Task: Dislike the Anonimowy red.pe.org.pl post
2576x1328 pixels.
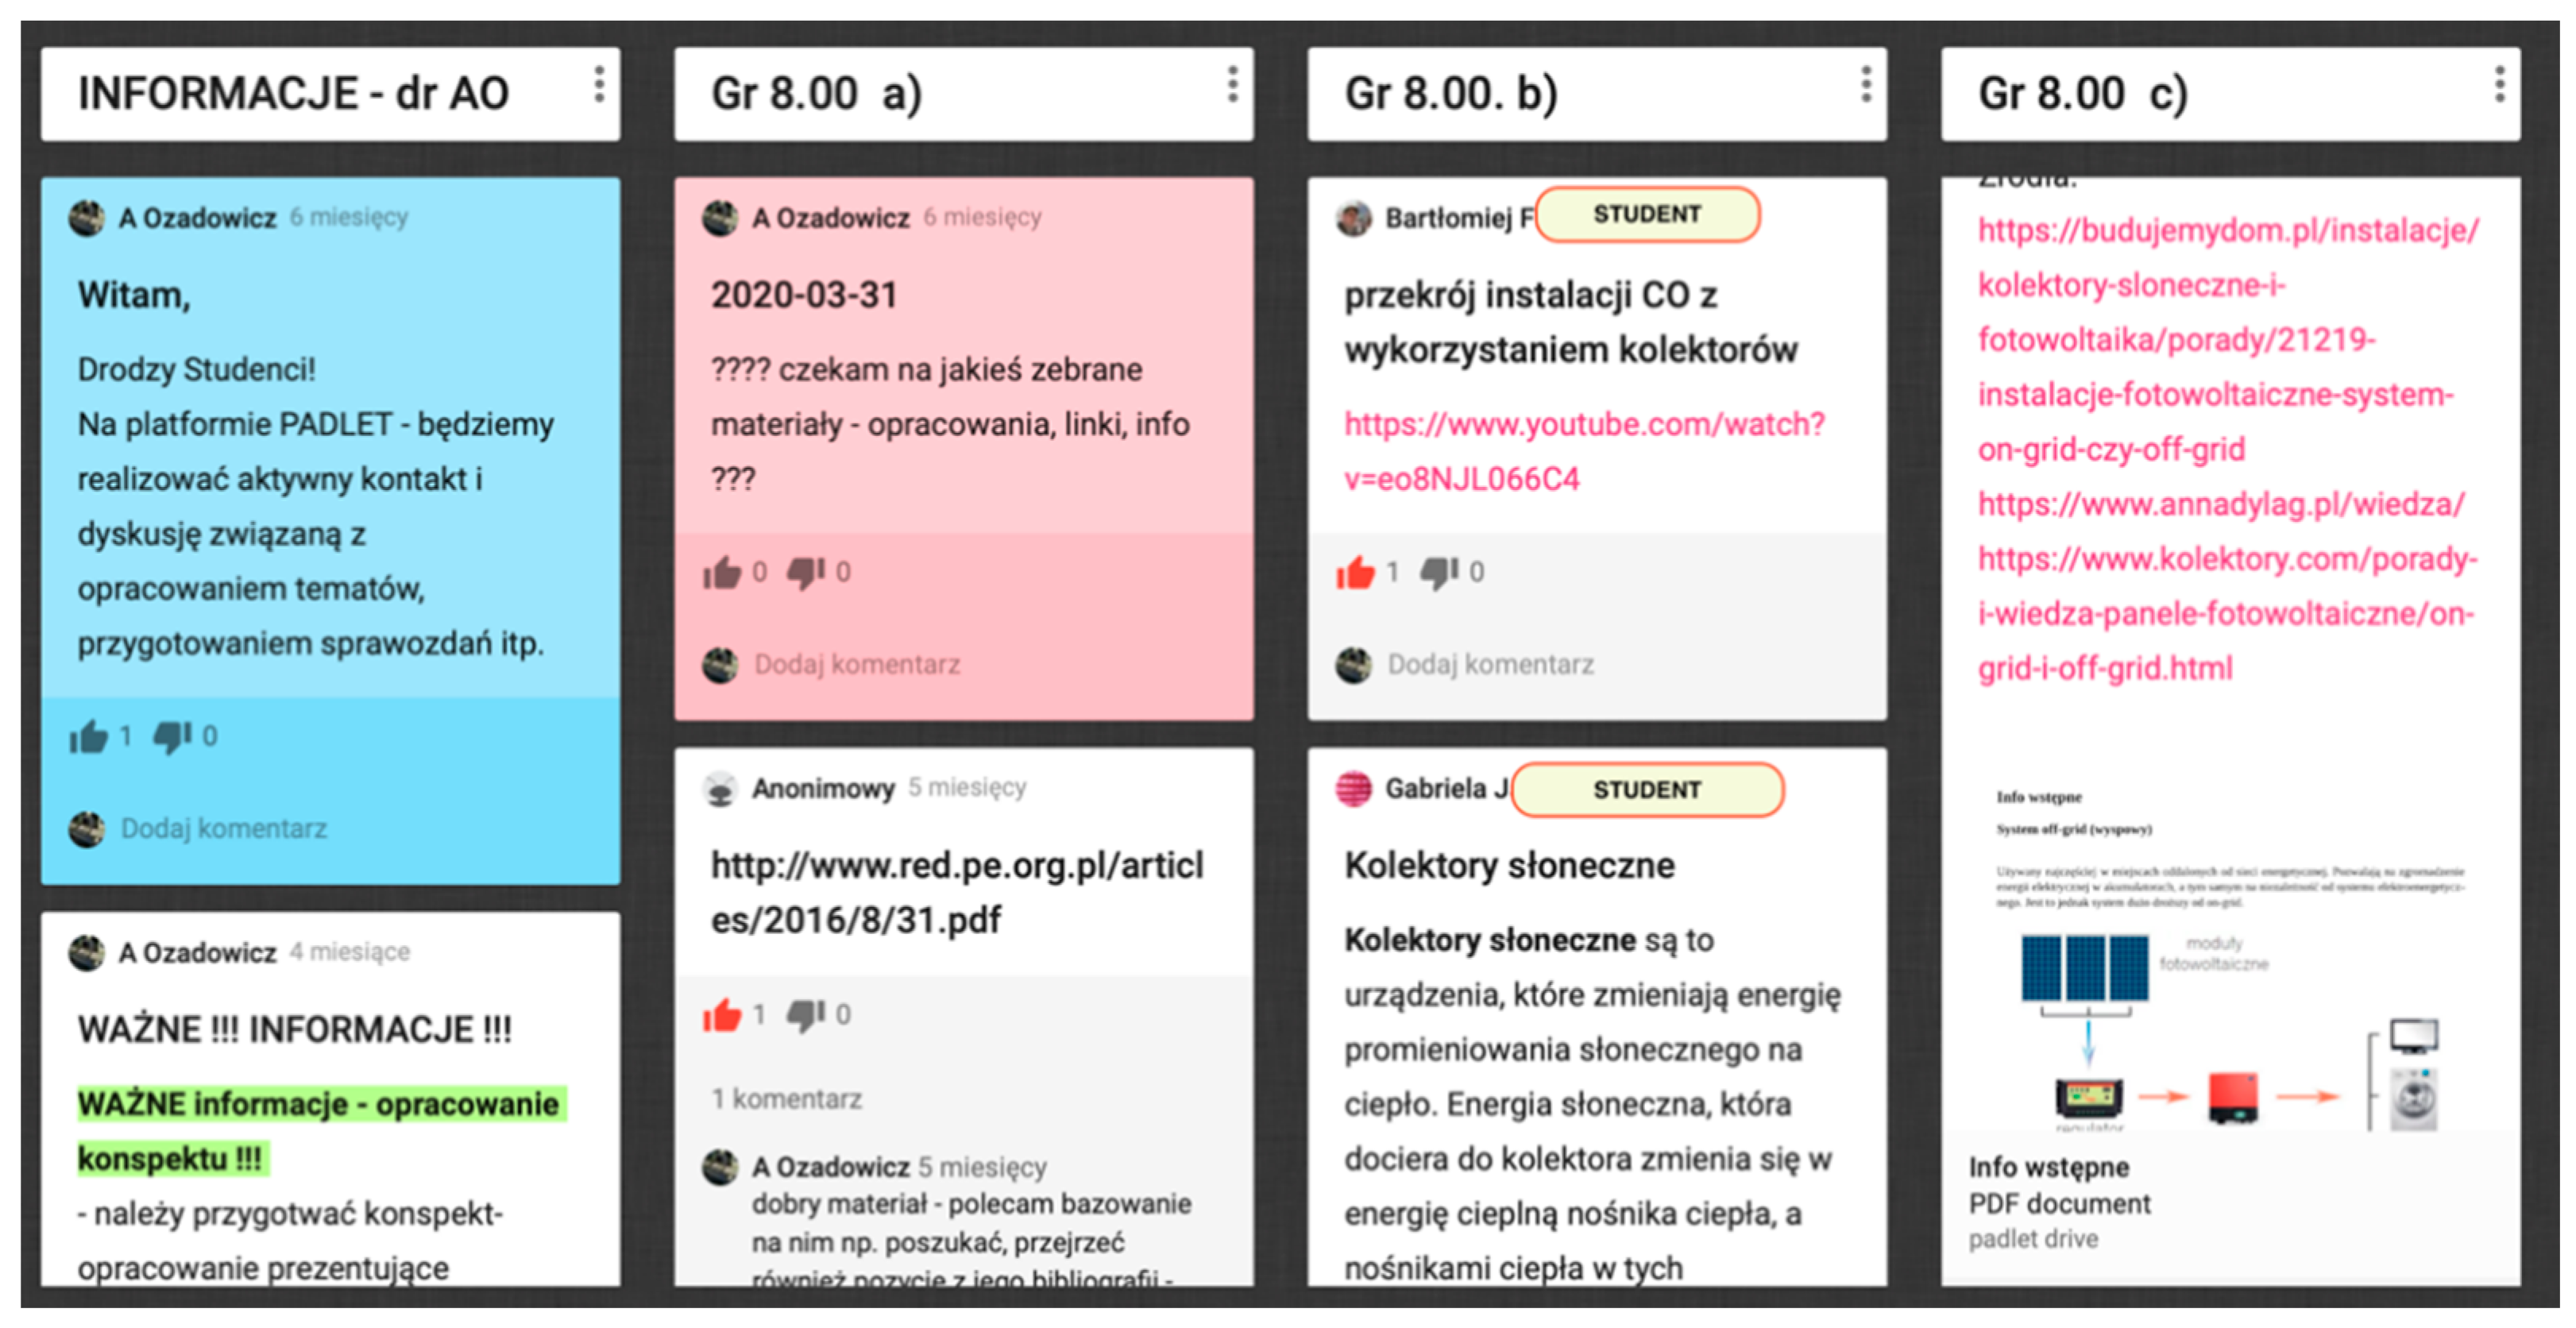Action: pyautogui.click(x=805, y=1016)
